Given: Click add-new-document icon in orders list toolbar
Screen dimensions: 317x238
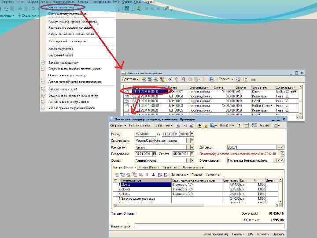Looking at the screenshot, I should [x=144, y=79].
